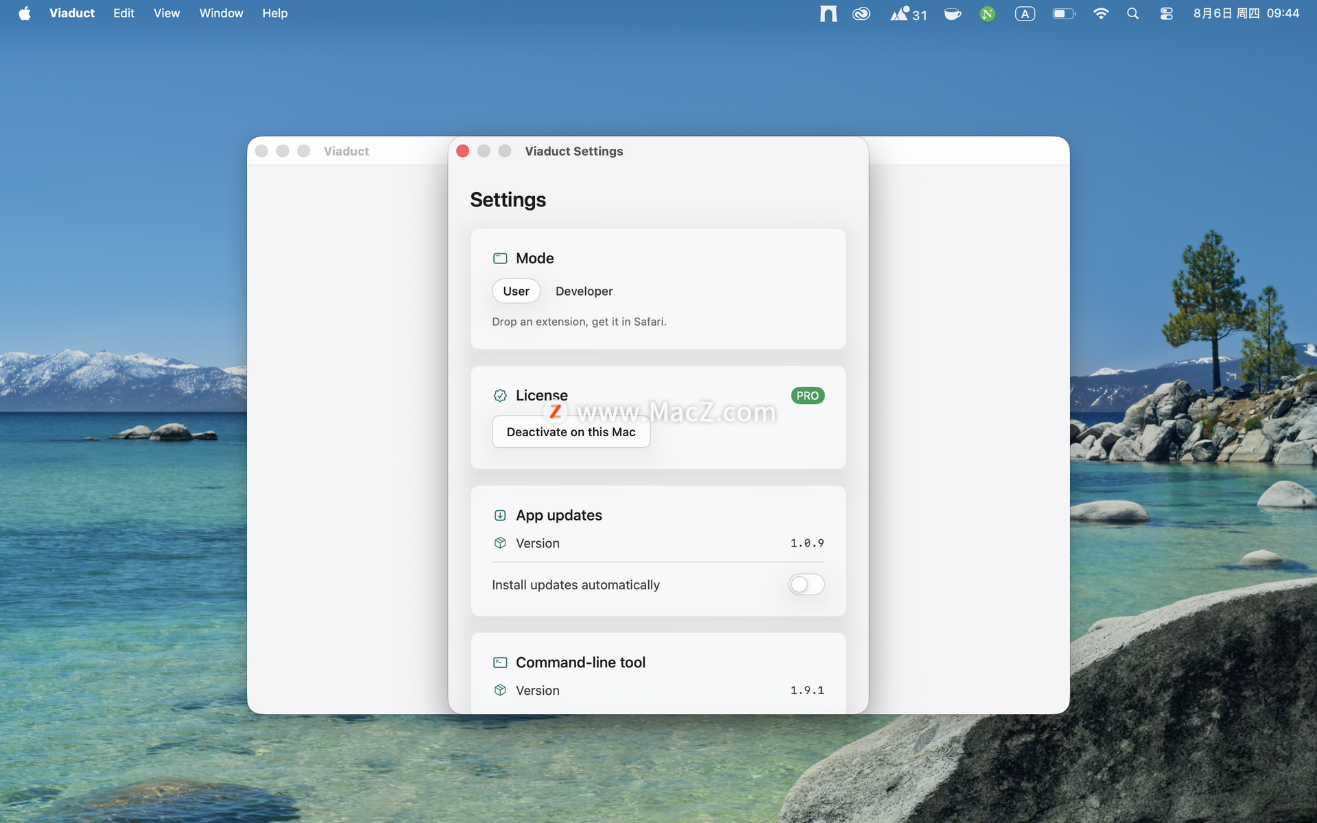Click the App updates version number 1.0.9
The height and width of the screenshot is (823, 1317).
click(x=807, y=543)
